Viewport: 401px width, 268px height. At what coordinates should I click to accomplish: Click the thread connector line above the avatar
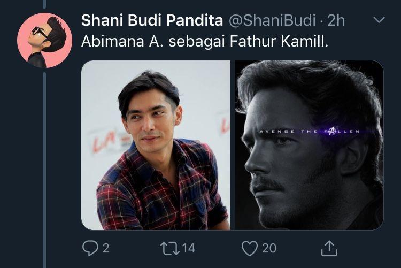tap(44, 4)
